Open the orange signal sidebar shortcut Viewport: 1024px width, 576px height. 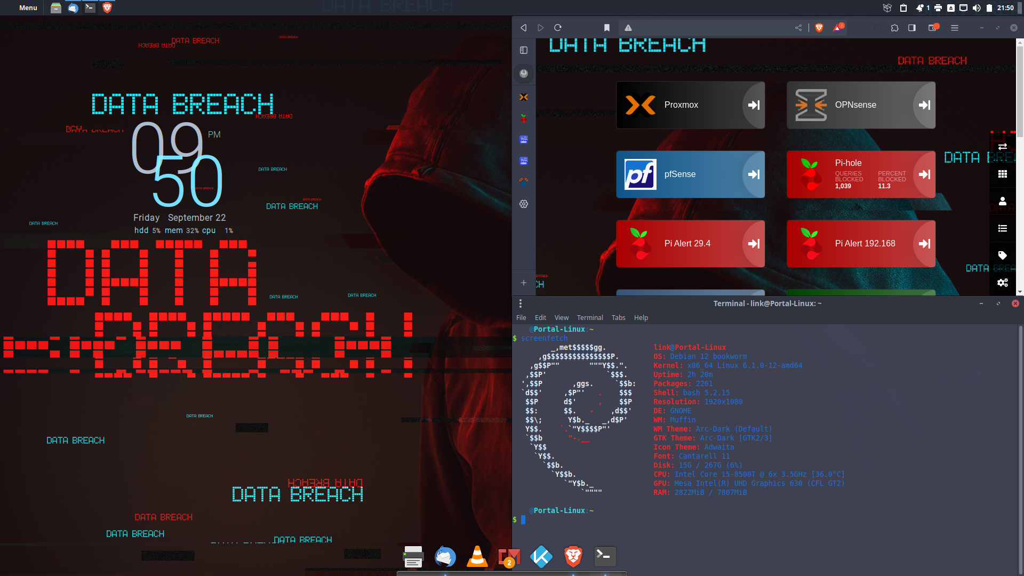[524, 181]
